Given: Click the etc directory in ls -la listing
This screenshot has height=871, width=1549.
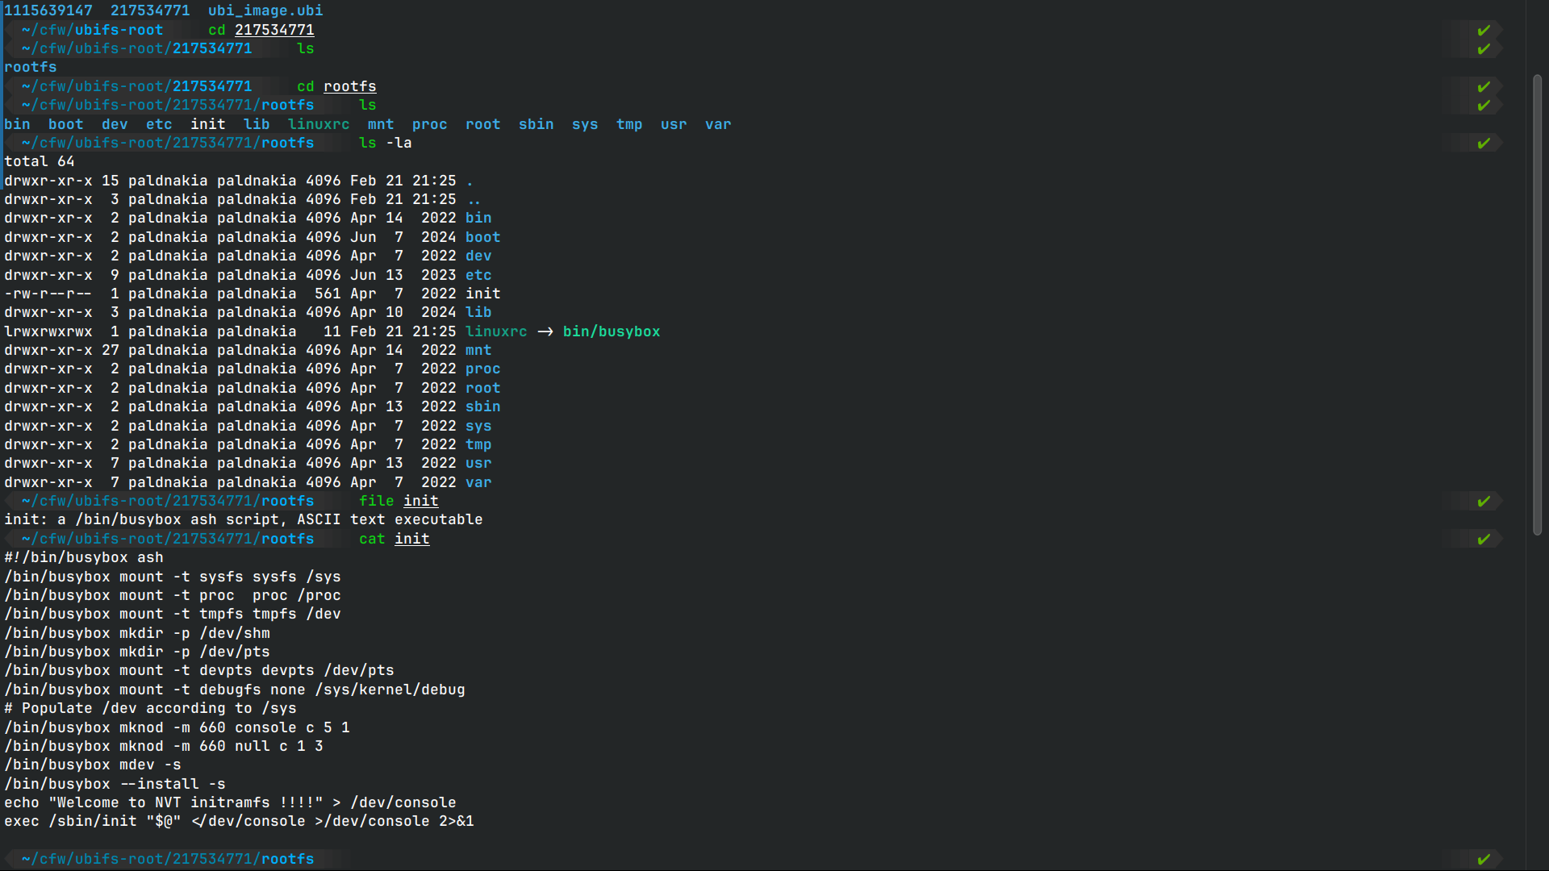Looking at the screenshot, I should point(478,275).
